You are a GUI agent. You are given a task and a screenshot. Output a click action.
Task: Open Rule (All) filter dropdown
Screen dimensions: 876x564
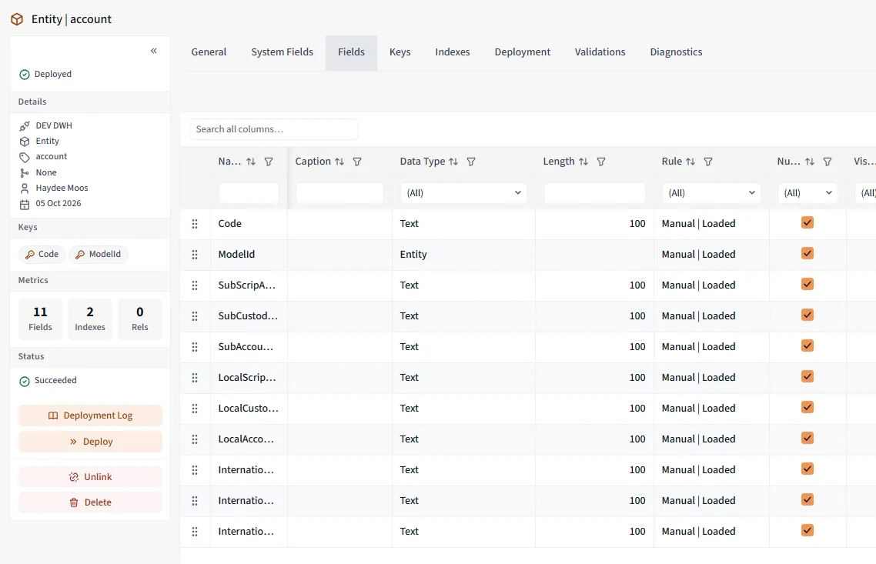coord(711,192)
